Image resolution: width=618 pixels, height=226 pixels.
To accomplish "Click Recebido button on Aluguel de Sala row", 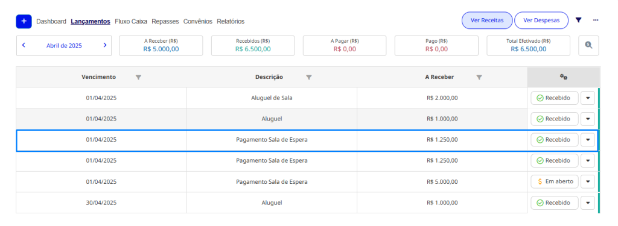I will click(555, 98).
